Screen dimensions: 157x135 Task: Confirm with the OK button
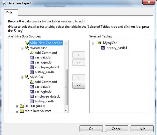tap(91, 129)
